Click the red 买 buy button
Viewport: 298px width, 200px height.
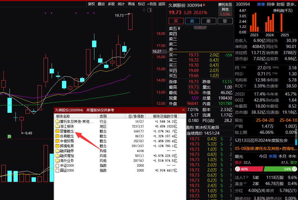coord(176,21)
